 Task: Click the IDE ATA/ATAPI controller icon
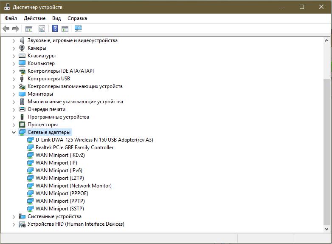pyautogui.click(x=22, y=71)
